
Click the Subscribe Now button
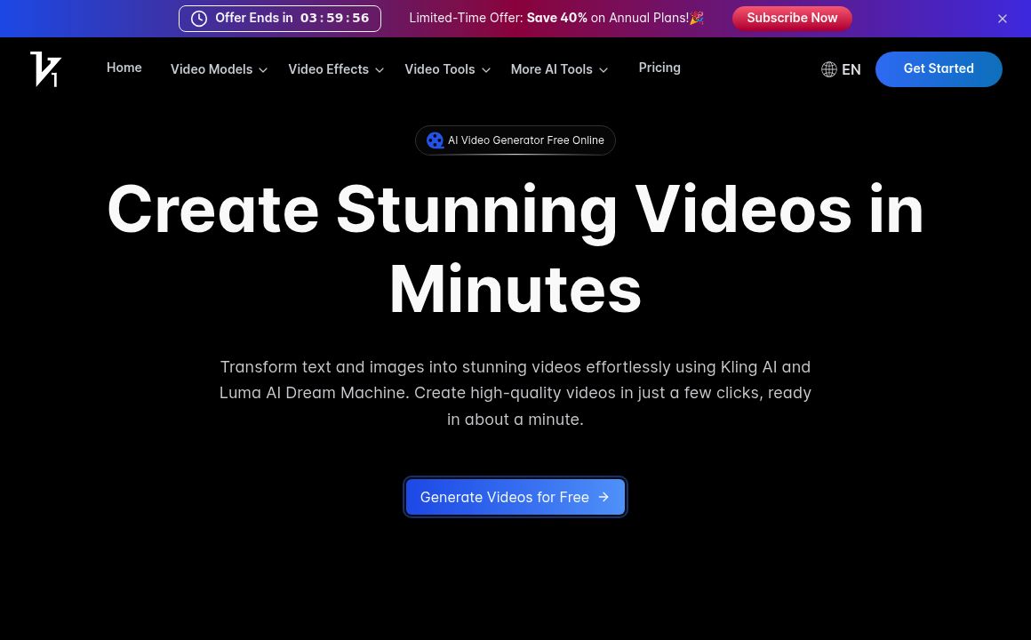(x=792, y=18)
